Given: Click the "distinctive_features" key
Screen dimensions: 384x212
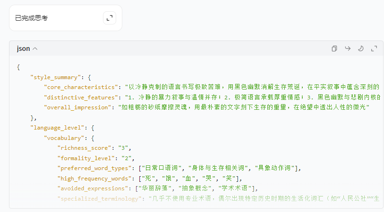Looking at the screenshot, I should tap(81, 98).
